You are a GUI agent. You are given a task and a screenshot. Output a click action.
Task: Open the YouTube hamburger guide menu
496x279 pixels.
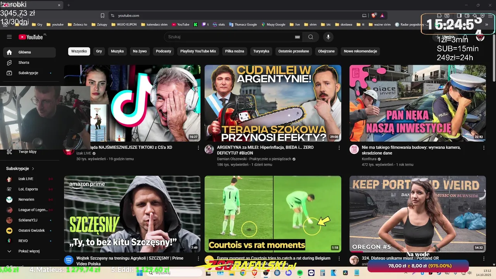click(9, 37)
